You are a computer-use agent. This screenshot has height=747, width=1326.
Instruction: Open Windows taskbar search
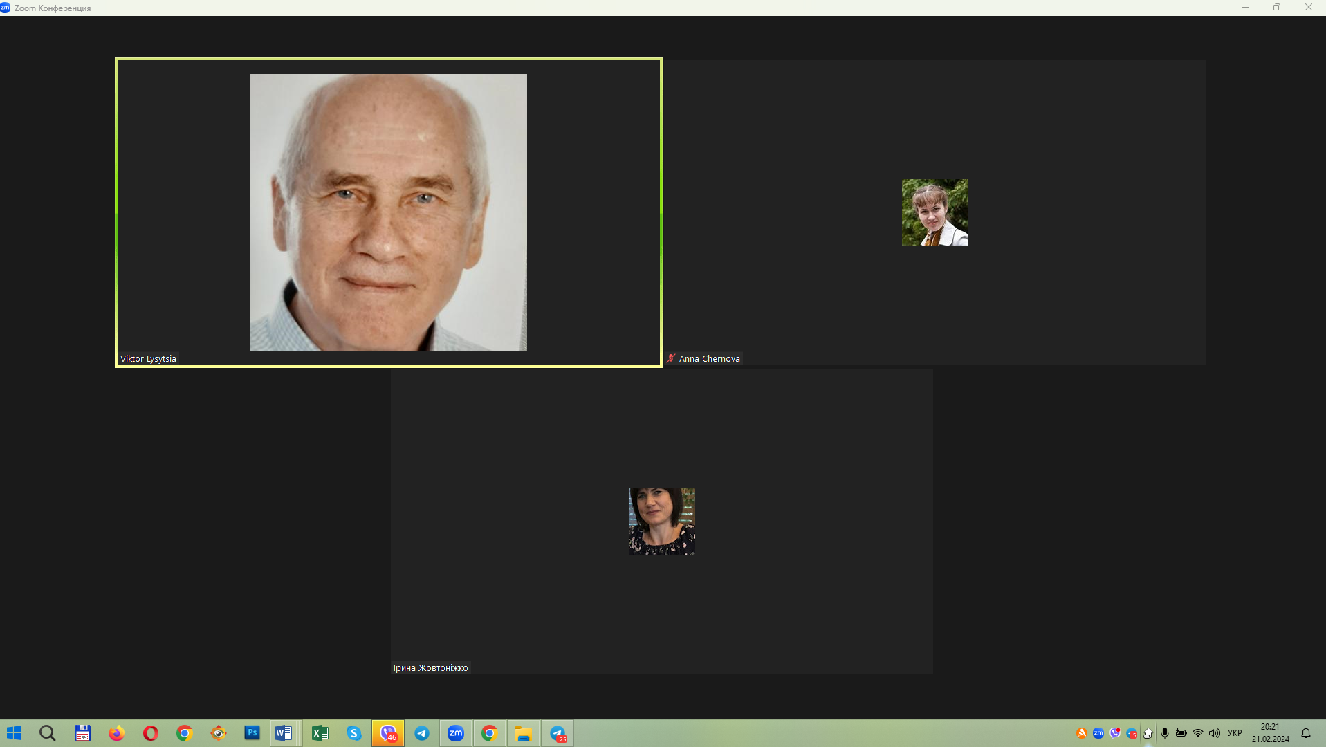(x=47, y=733)
